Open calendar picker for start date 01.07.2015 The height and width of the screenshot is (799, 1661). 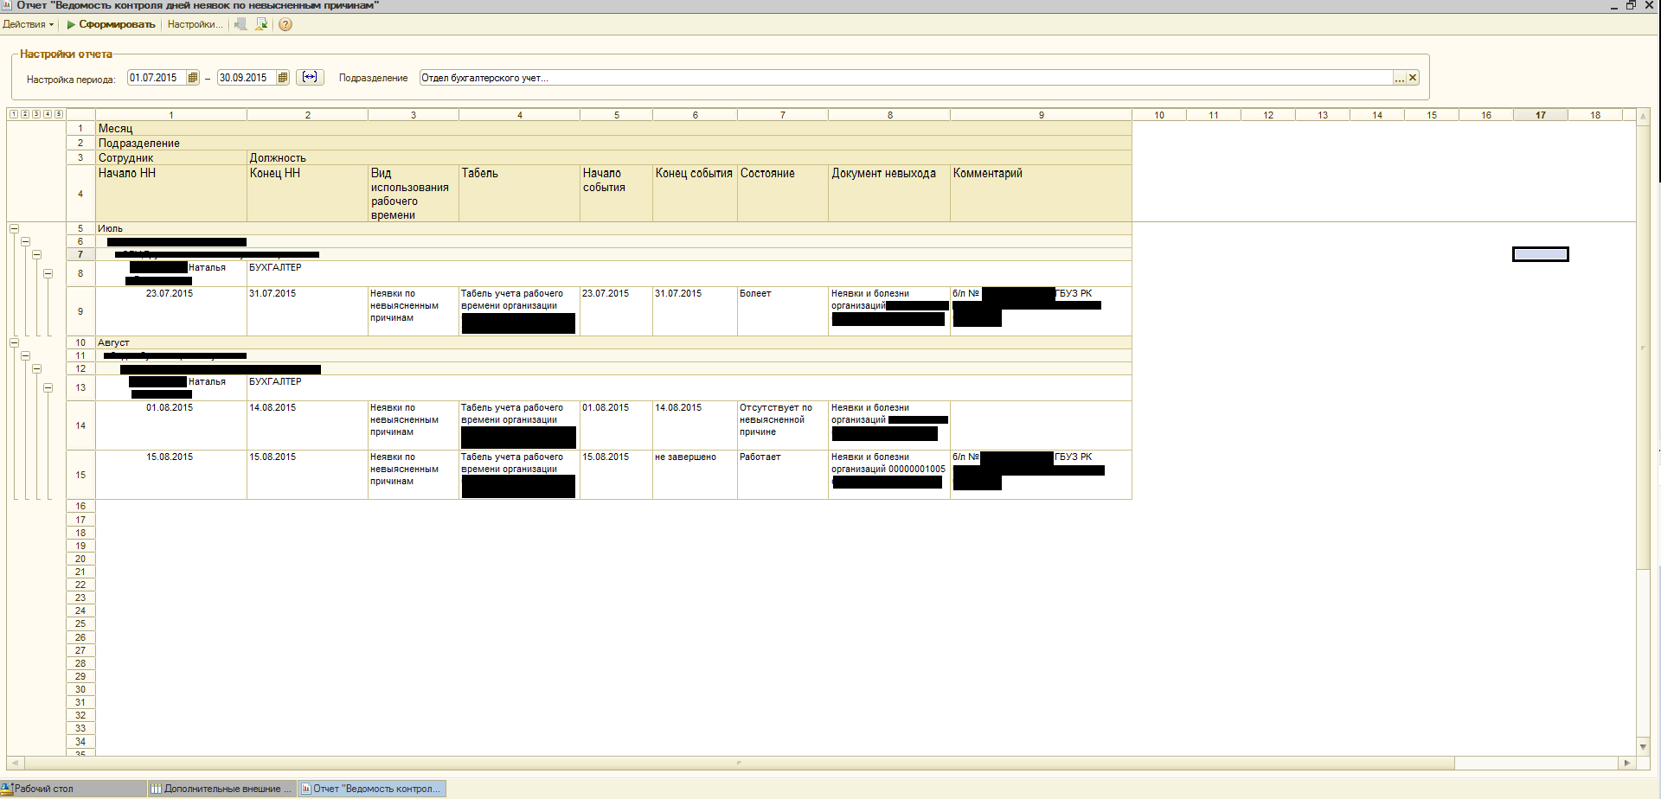pyautogui.click(x=193, y=78)
